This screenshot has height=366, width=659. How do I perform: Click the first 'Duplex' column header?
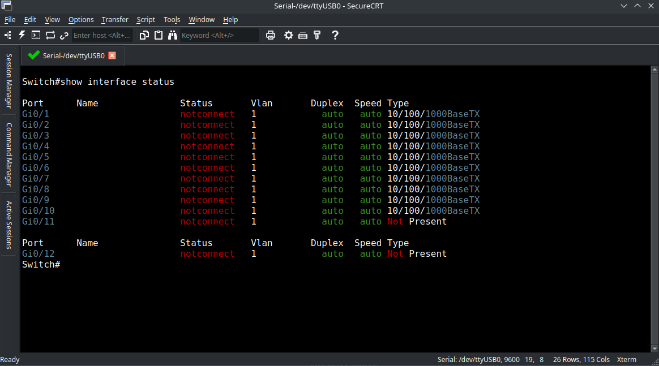tap(327, 104)
